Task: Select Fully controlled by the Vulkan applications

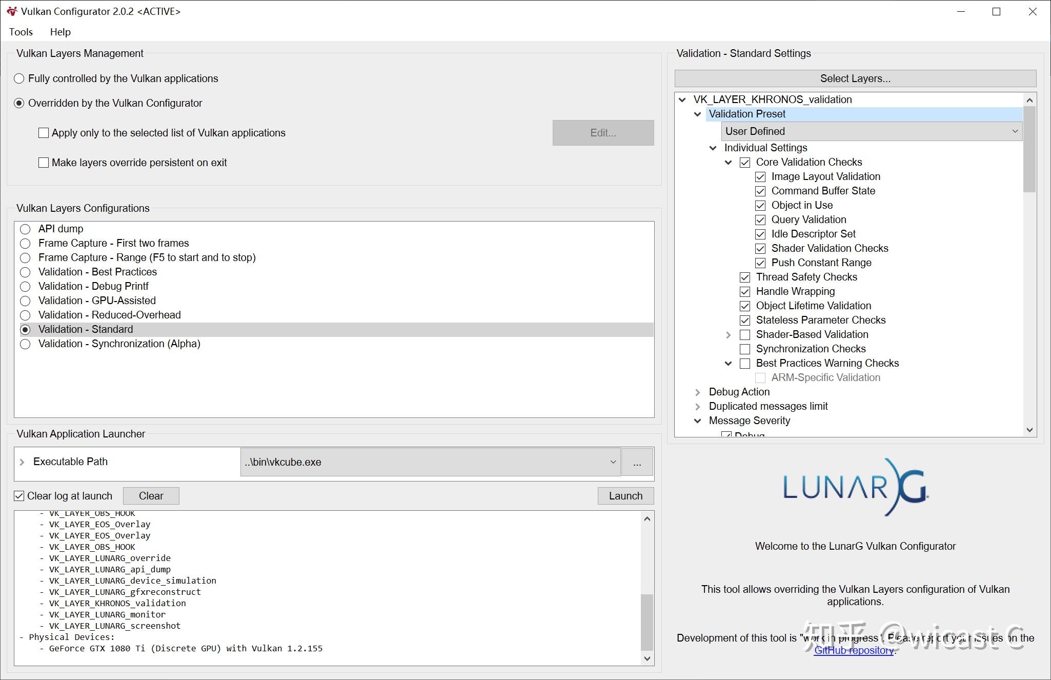Action: (x=19, y=79)
